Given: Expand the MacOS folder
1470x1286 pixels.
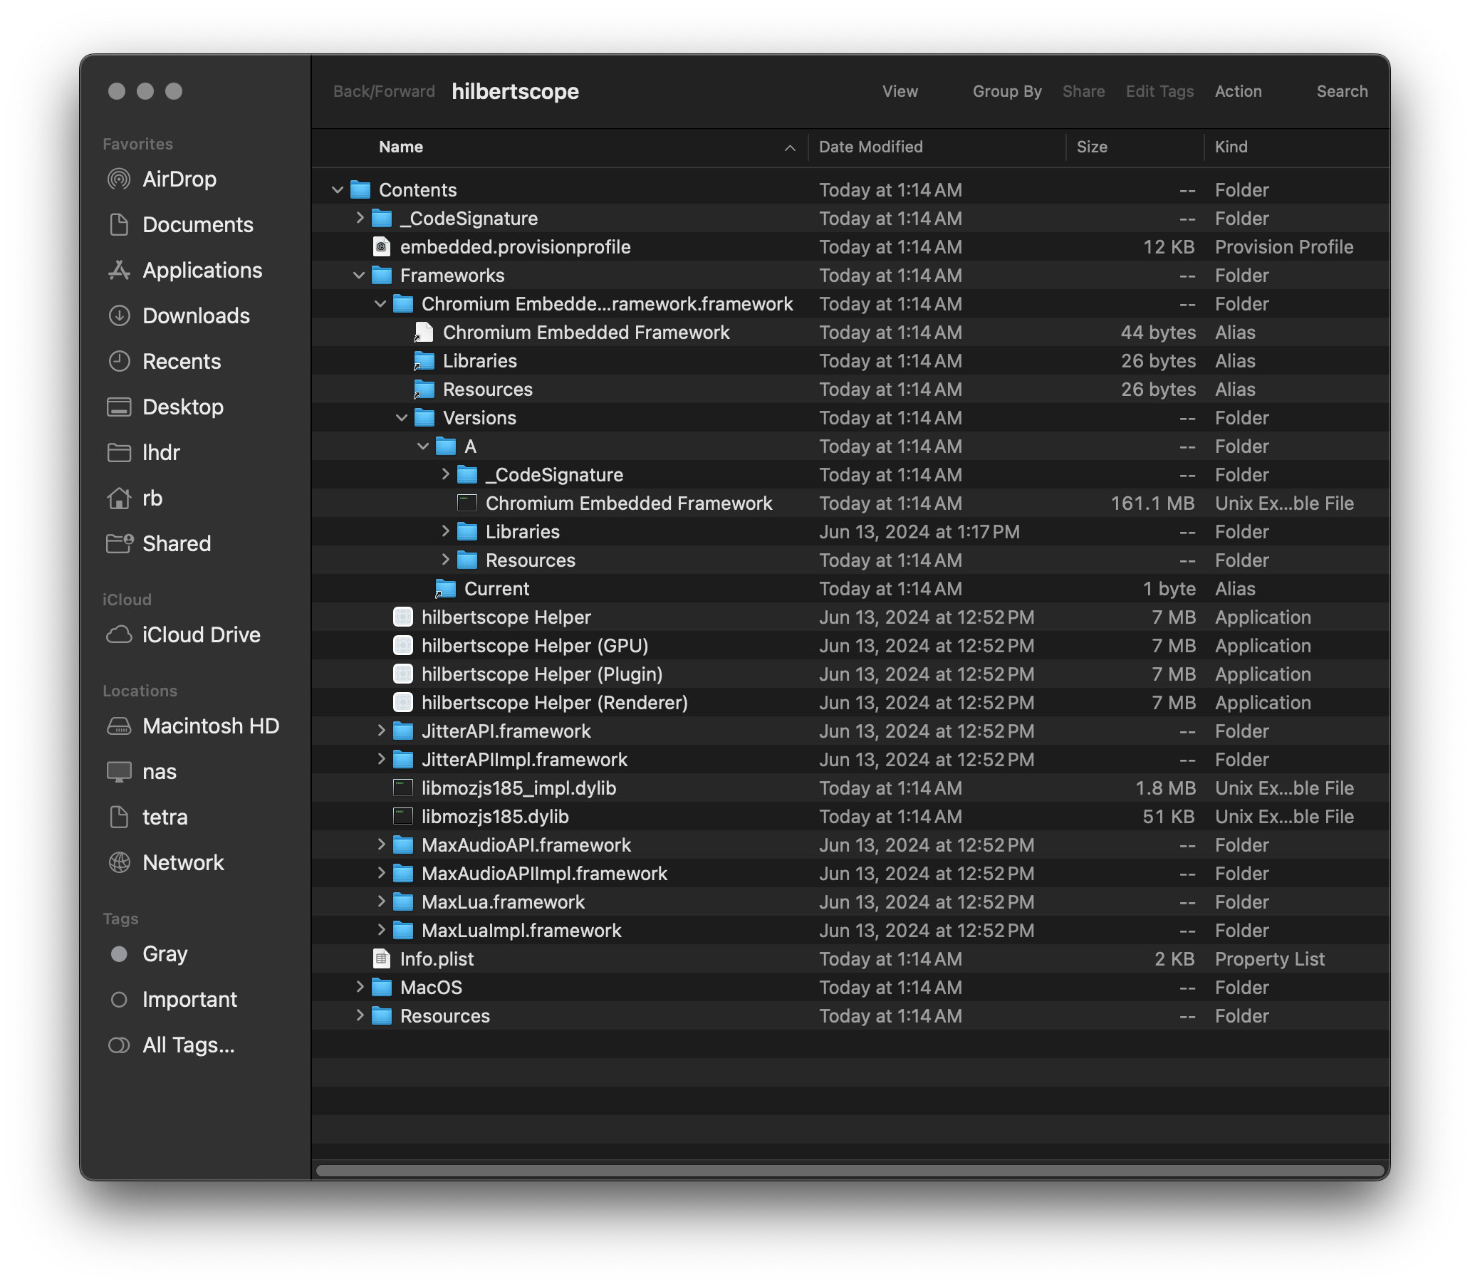Looking at the screenshot, I should click(x=360, y=988).
